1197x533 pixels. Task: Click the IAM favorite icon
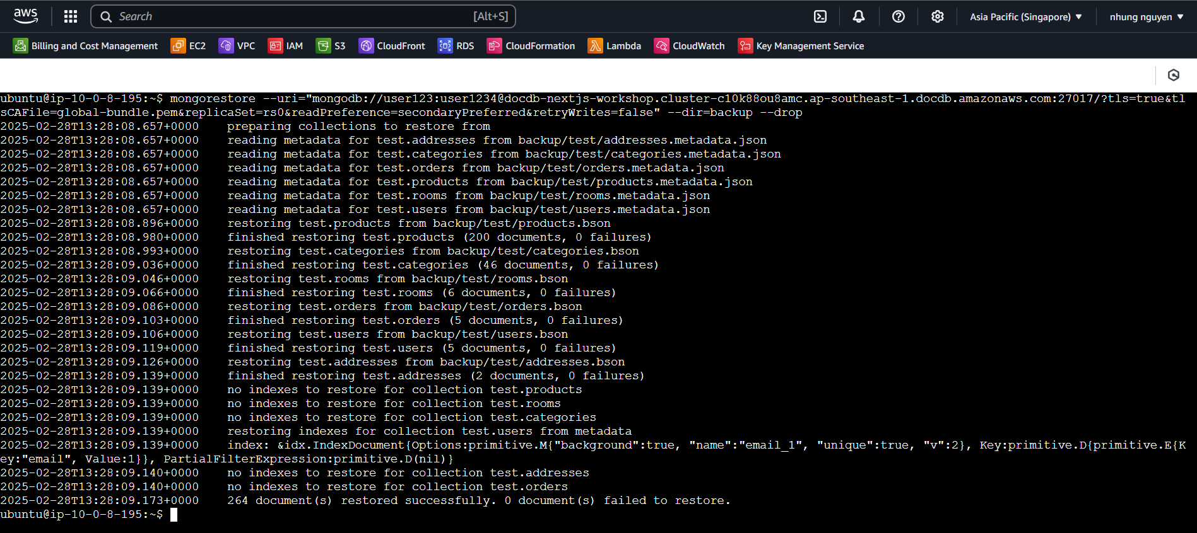275,46
